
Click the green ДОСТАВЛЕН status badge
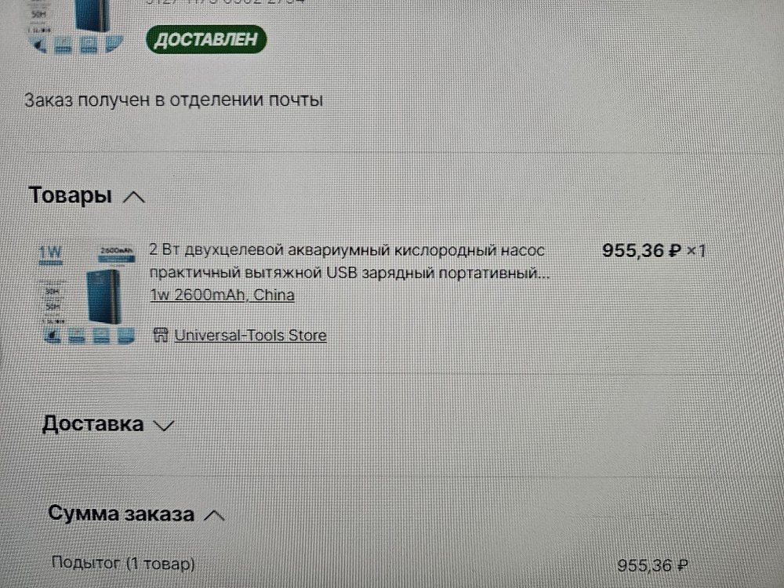coord(206,39)
